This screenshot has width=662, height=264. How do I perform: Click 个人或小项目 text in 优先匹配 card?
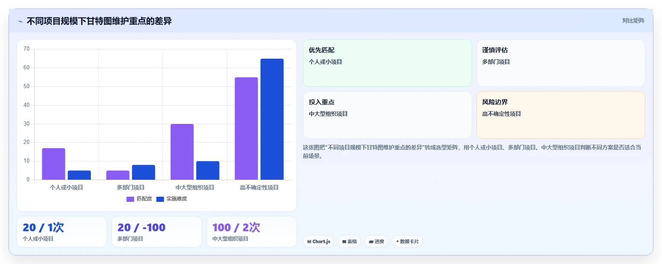pos(325,62)
